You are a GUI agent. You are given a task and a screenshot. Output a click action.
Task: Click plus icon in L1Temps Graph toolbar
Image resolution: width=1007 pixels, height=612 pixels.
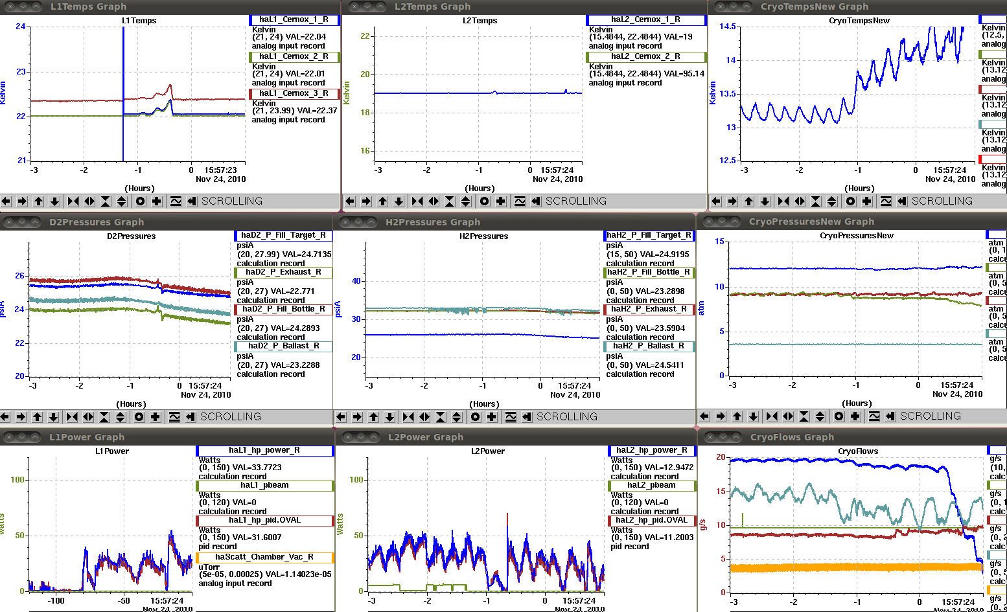coord(157,201)
